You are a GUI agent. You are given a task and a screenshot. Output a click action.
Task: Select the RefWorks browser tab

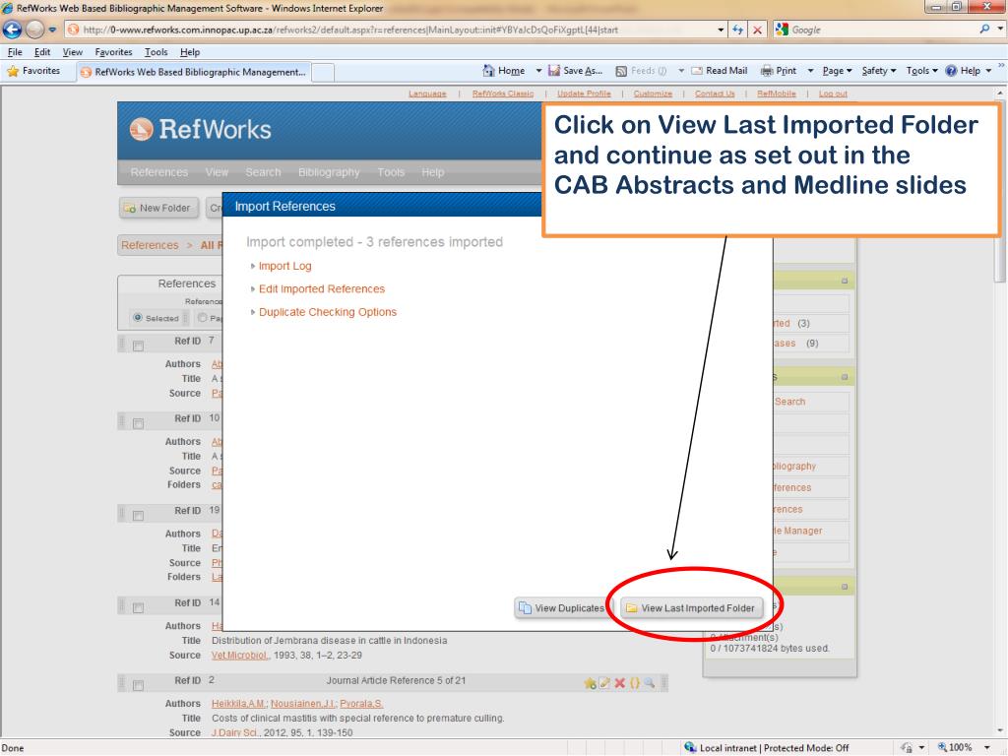pos(194,72)
